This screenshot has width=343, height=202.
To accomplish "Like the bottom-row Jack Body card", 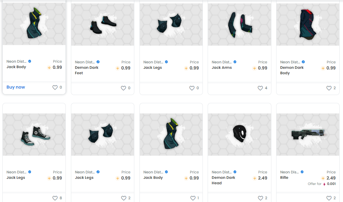I will coord(193,198).
